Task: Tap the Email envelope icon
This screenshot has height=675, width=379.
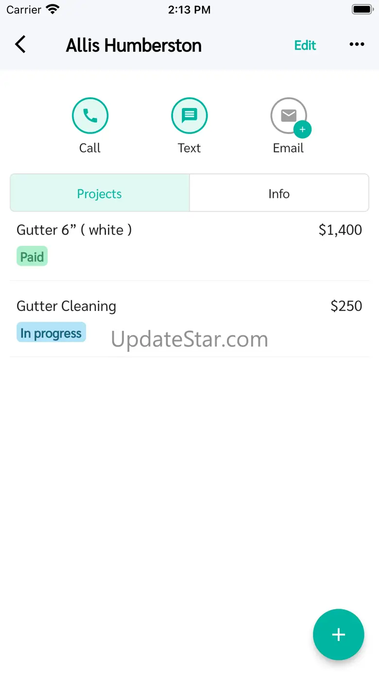Action: tap(288, 115)
